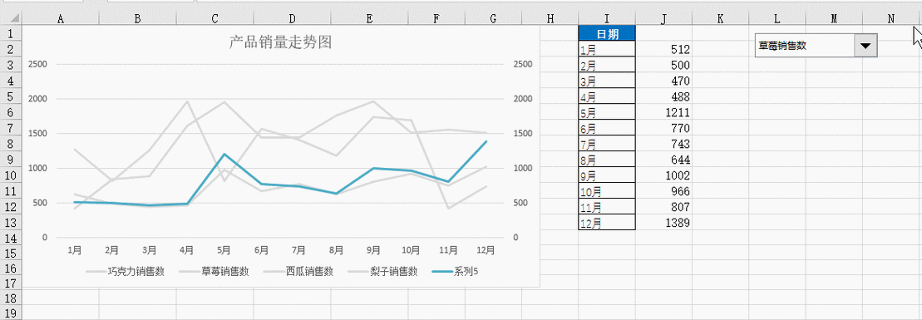922x320 pixels.
Task: Click the 6月 cell in table
Action: pyautogui.click(x=607, y=128)
